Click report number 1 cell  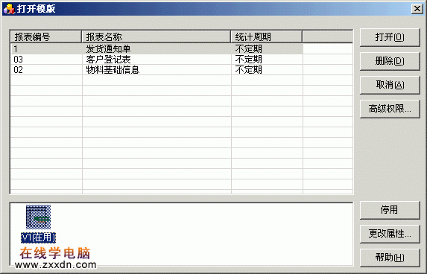pos(46,49)
